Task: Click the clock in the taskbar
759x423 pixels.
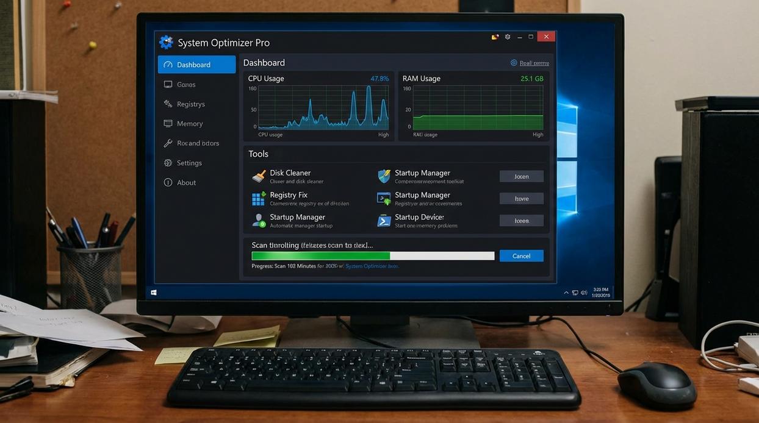Action: (x=601, y=292)
